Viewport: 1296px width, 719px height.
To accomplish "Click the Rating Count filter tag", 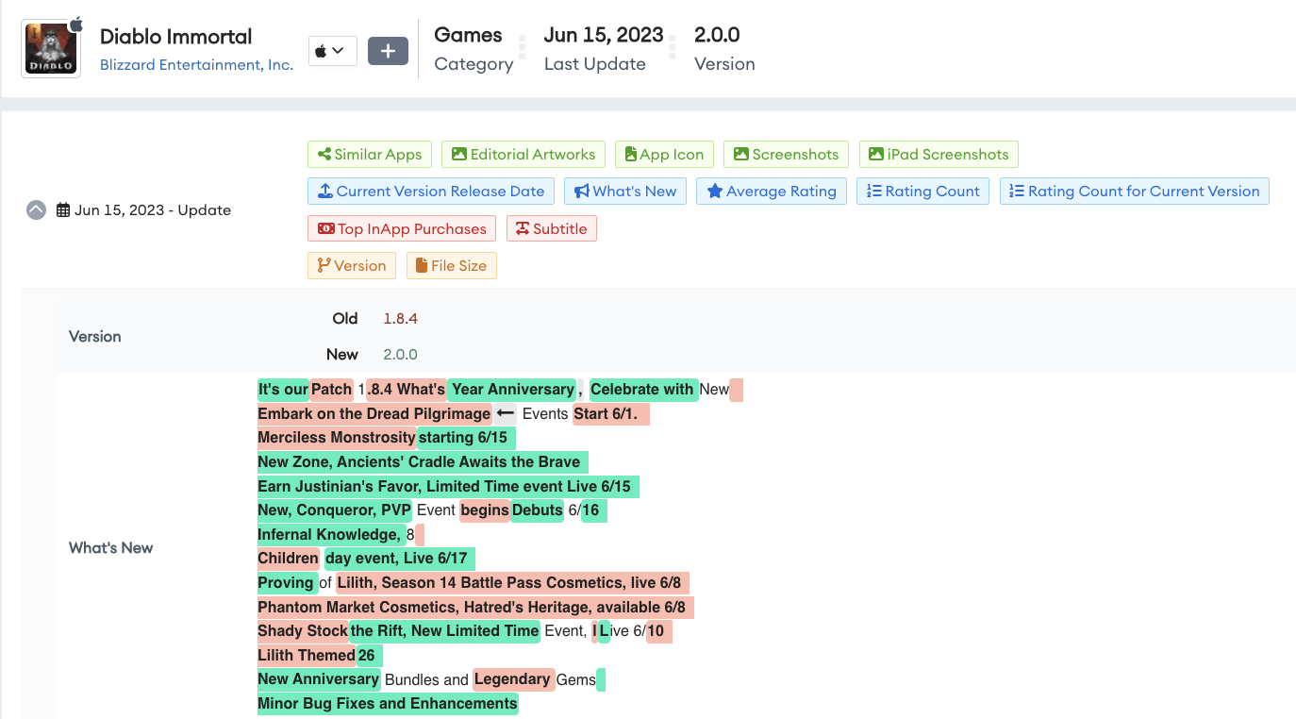I will click(x=923, y=192).
